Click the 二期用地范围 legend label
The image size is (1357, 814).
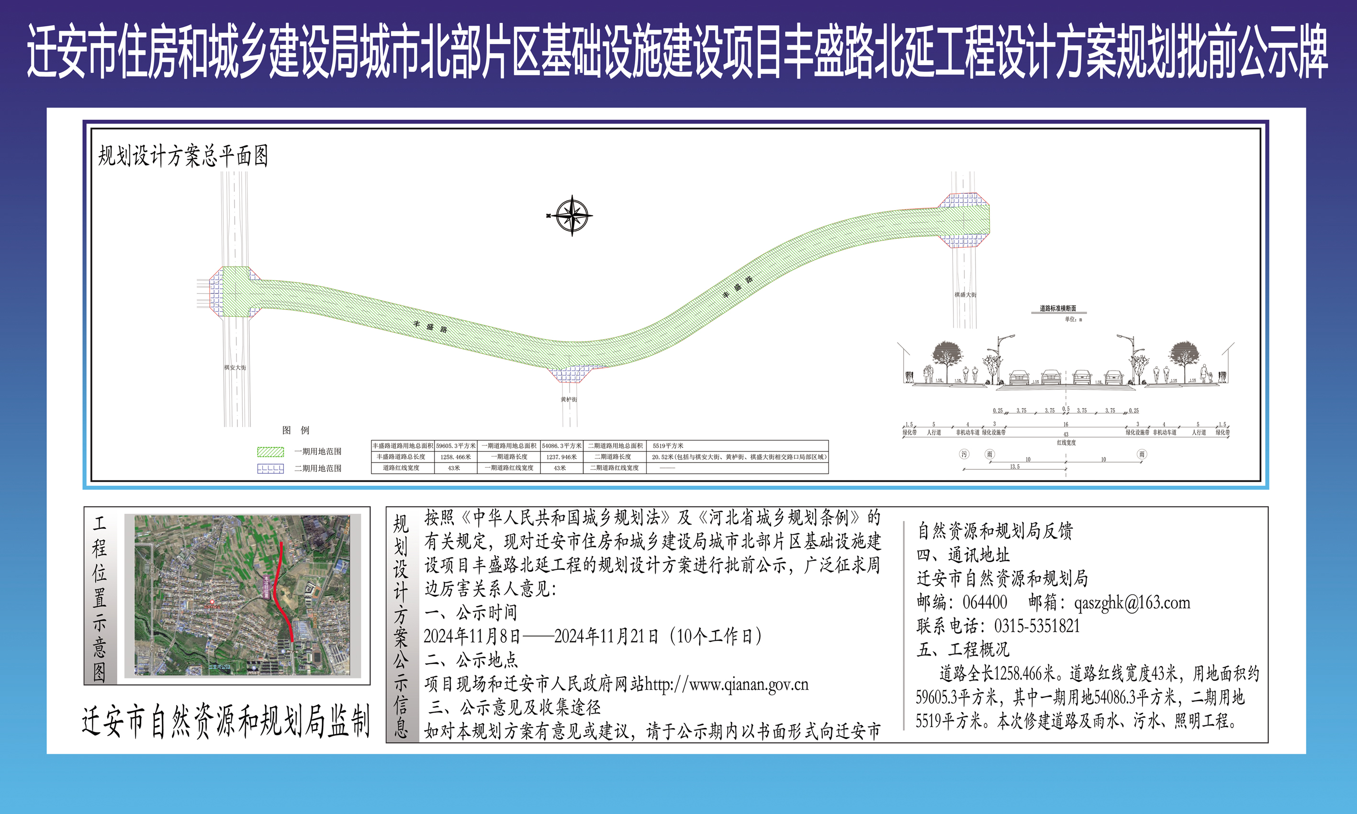point(318,468)
